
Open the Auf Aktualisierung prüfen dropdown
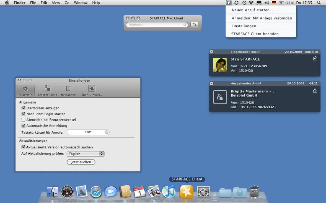101,154
